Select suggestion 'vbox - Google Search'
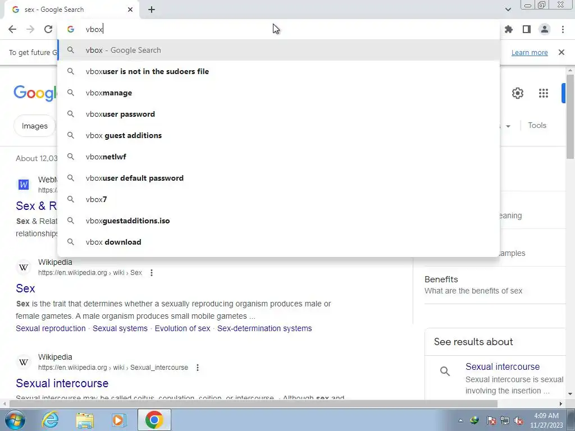 click(279, 50)
